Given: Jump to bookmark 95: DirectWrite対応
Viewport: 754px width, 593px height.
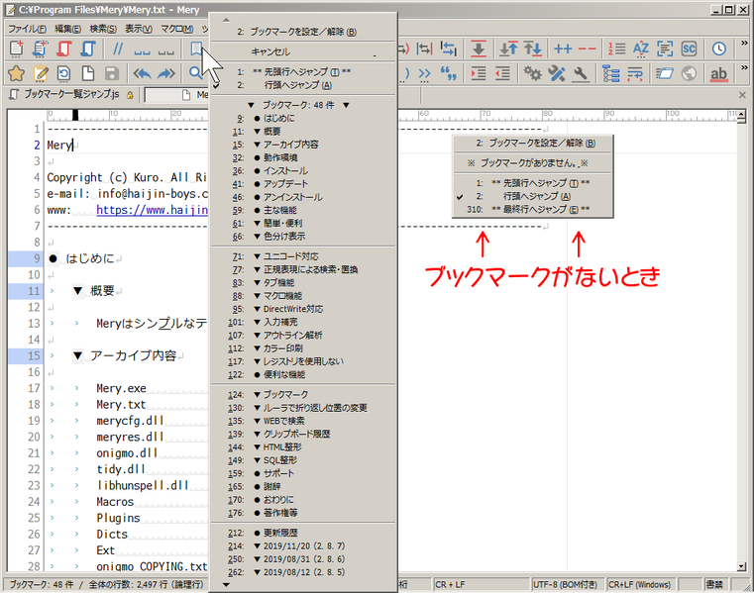Looking at the screenshot, I should [x=303, y=309].
